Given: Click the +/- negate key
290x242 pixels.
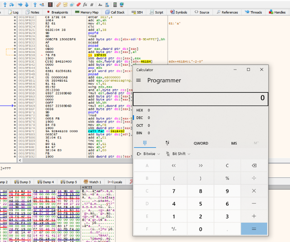Looking at the screenshot, I should (x=174, y=229).
